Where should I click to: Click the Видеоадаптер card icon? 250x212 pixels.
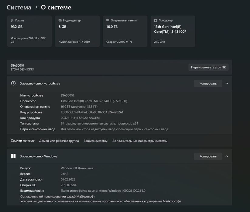tap(60, 21)
